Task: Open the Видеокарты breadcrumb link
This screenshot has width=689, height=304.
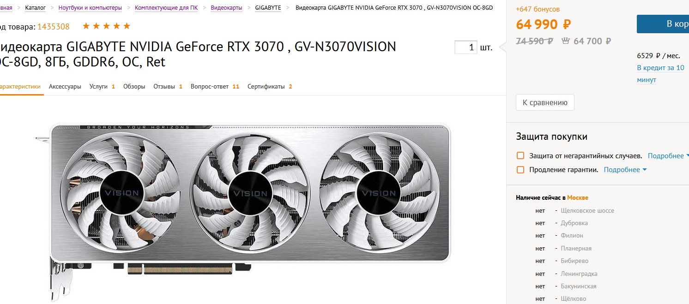Action: pyautogui.click(x=226, y=8)
